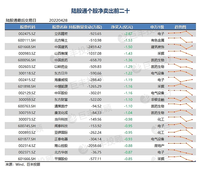Click the title 陆股通个股净卖出前二十

tap(100, 11)
